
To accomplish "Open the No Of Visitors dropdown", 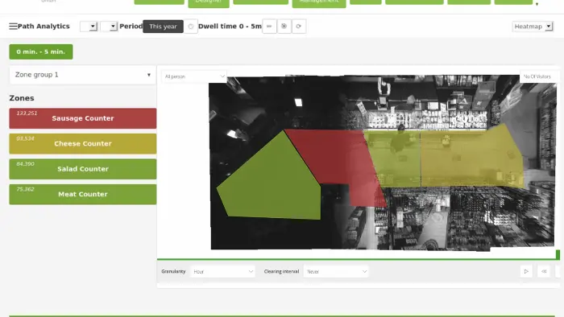I will click(x=540, y=76).
